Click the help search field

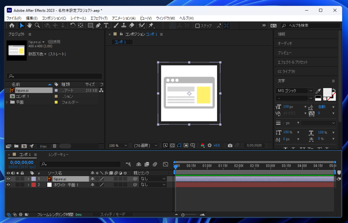(310, 26)
